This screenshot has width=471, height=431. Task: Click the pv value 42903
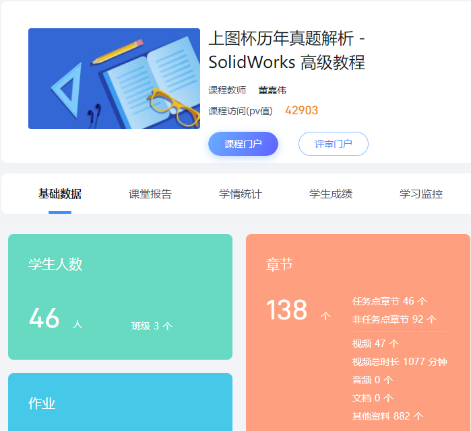pos(301,110)
